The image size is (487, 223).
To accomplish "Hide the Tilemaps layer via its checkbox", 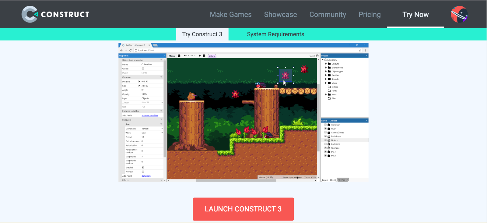I will pyautogui.click(x=325, y=148).
